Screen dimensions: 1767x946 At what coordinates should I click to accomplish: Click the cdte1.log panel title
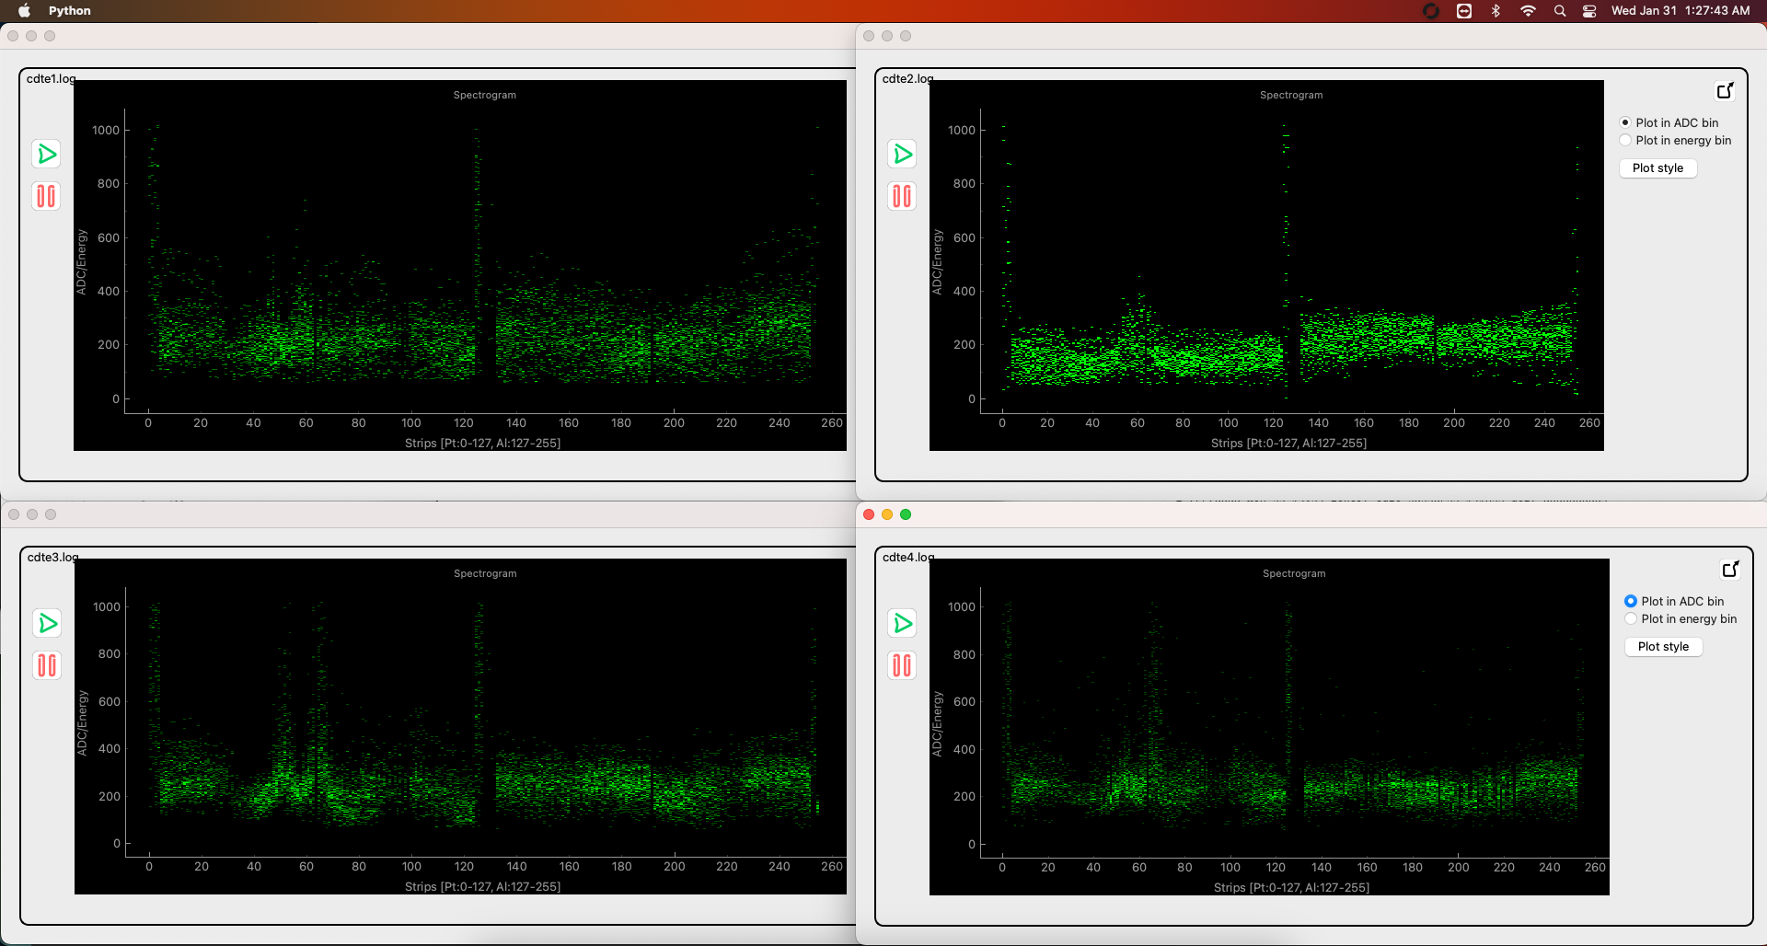coord(51,78)
